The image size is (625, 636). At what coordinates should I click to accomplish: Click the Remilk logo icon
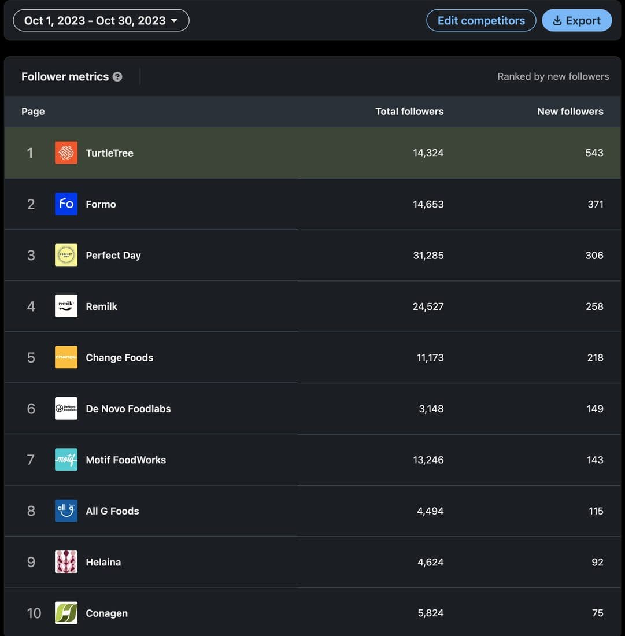(x=66, y=306)
